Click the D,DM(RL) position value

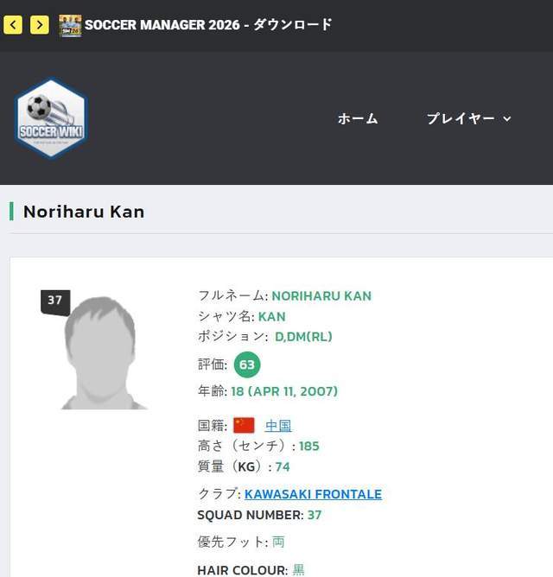[303, 336]
